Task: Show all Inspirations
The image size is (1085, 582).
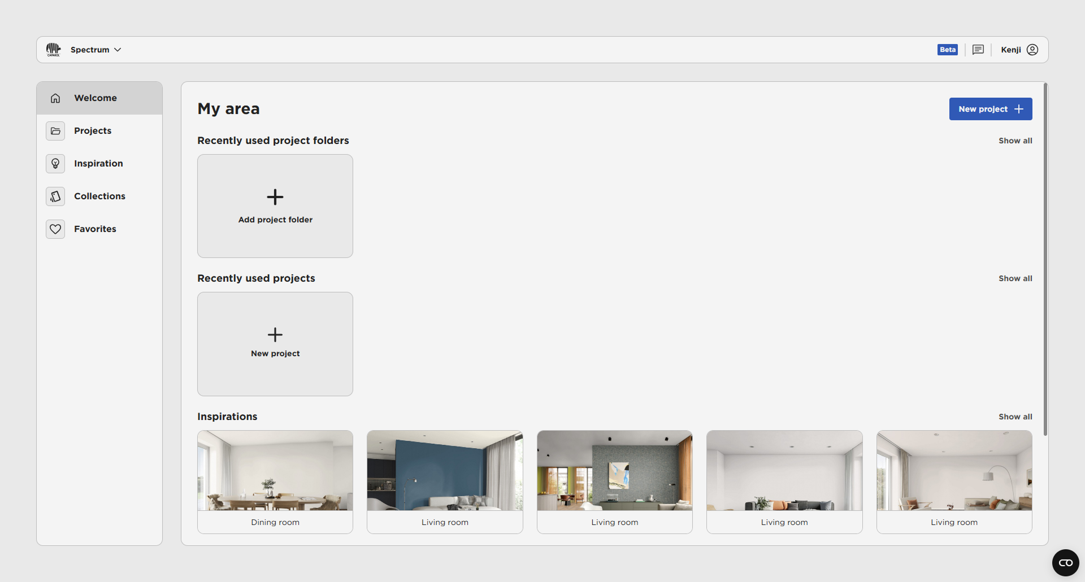Action: tap(1015, 417)
